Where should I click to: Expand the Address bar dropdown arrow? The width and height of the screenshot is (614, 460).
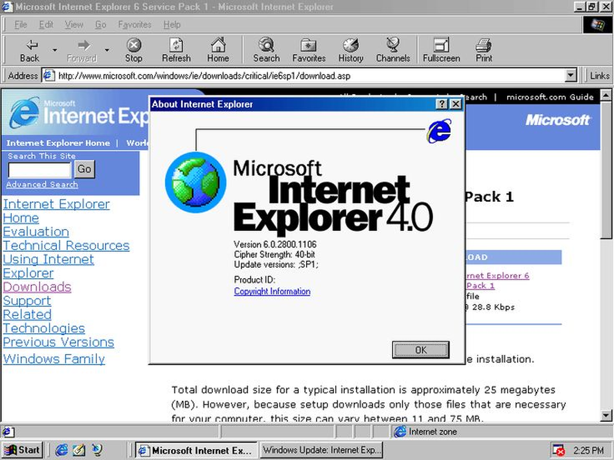[x=571, y=76]
